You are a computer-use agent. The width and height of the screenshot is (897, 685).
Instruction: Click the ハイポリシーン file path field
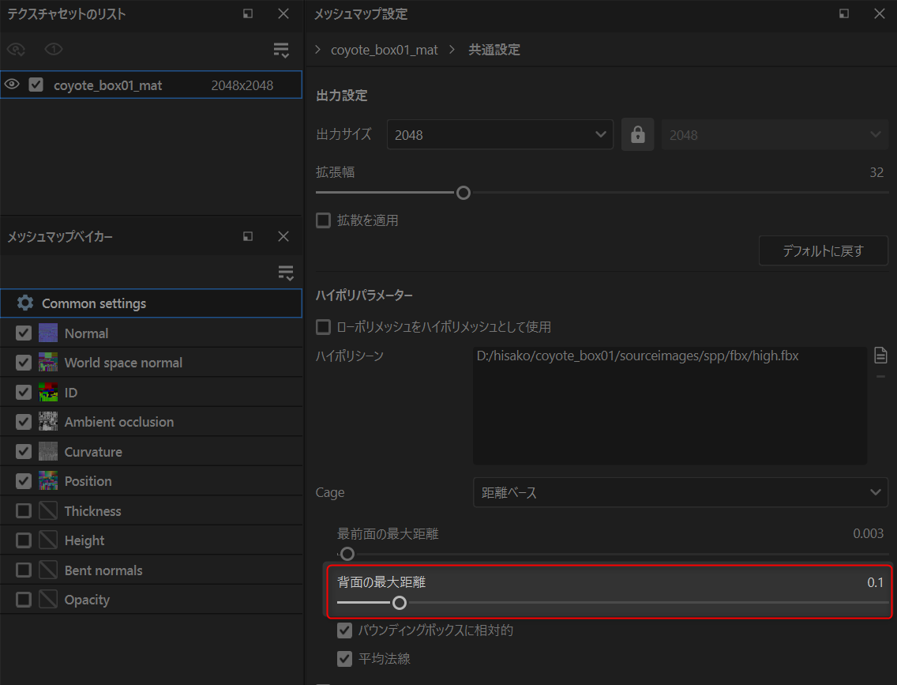pyautogui.click(x=670, y=405)
